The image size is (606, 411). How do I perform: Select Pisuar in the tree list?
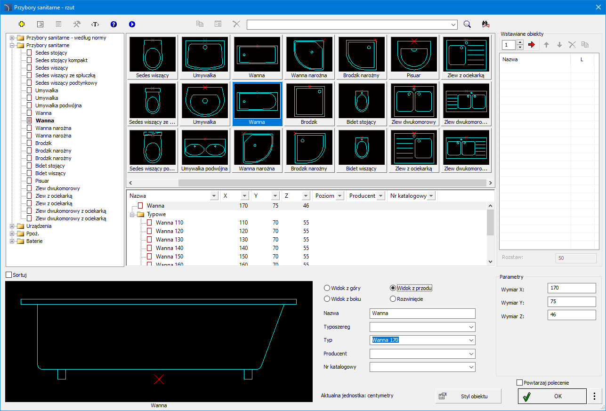42,181
